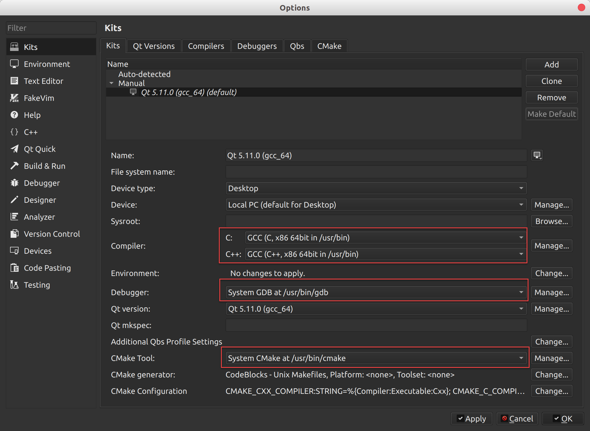Click Browse next to Sysroot
The width and height of the screenshot is (590, 431).
pos(552,221)
